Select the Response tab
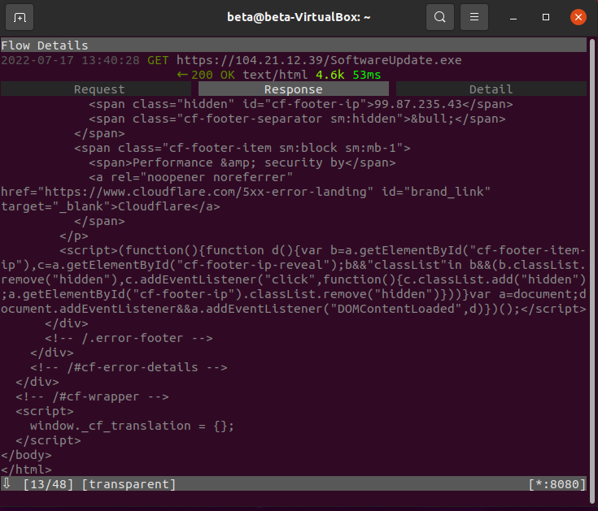 click(x=293, y=89)
